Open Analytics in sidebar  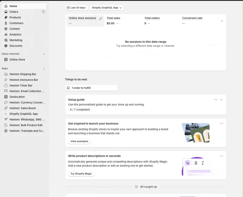pyautogui.click(x=24, y=35)
